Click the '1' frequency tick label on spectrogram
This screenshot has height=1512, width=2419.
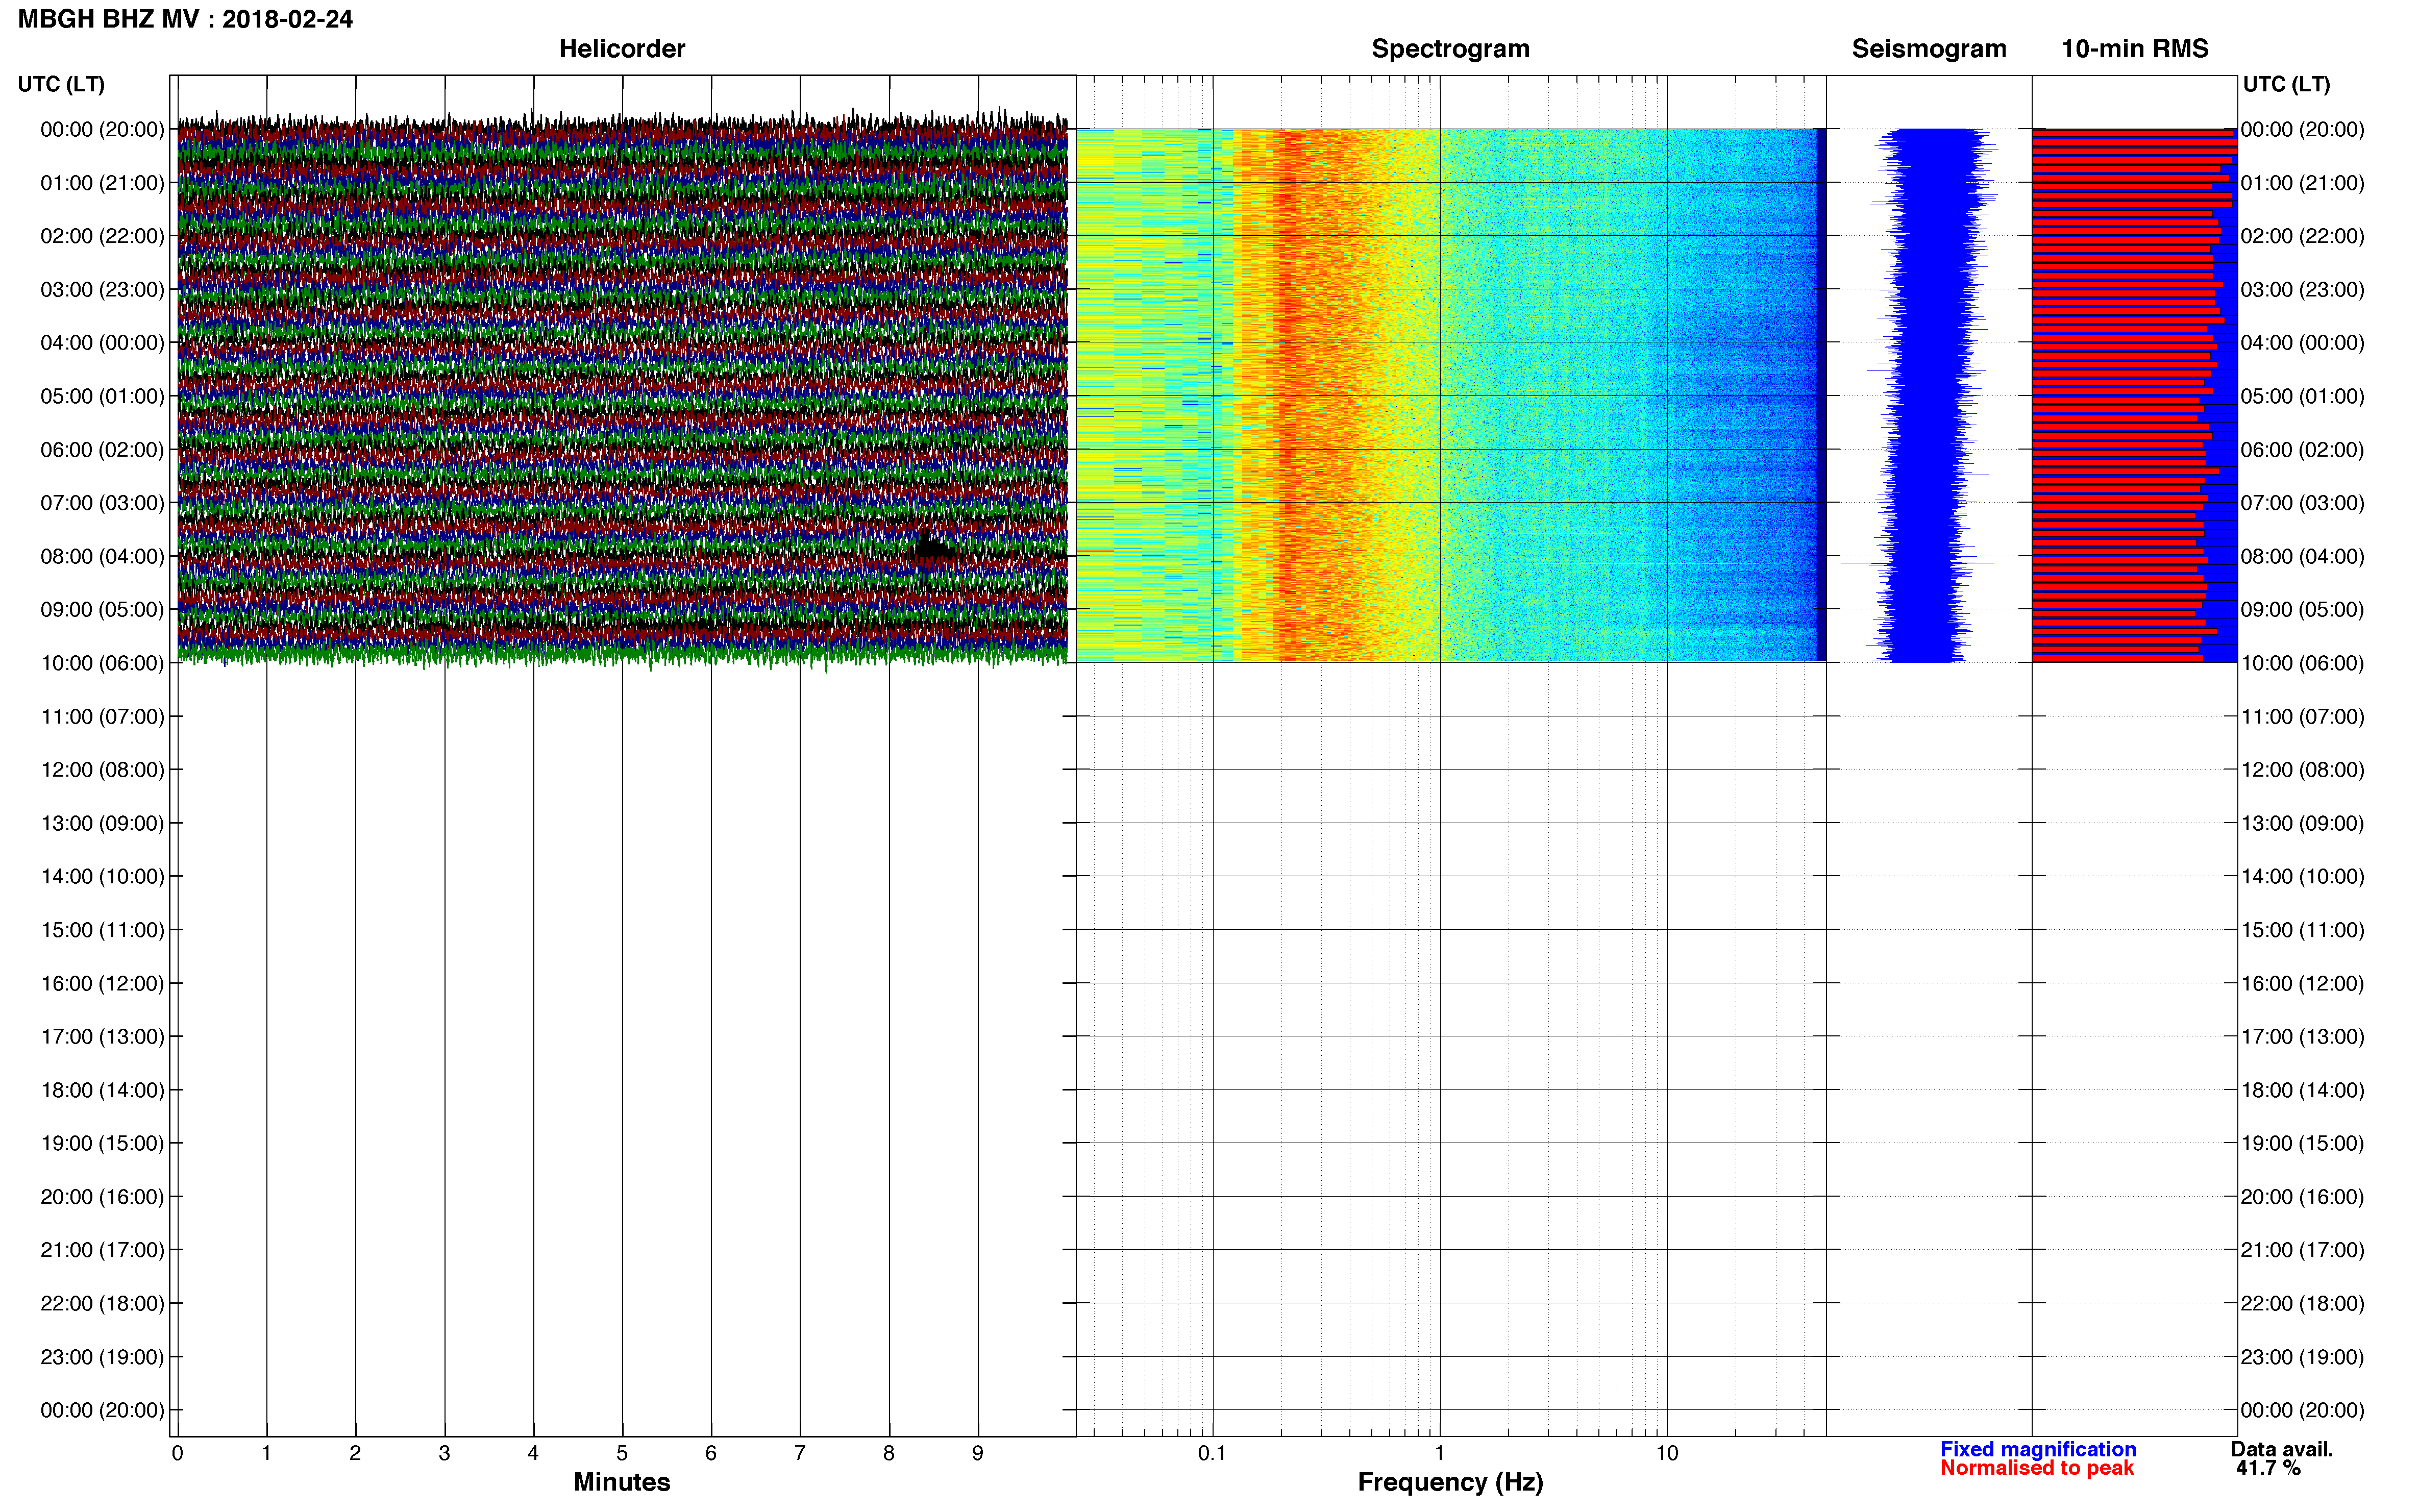click(x=1439, y=1454)
